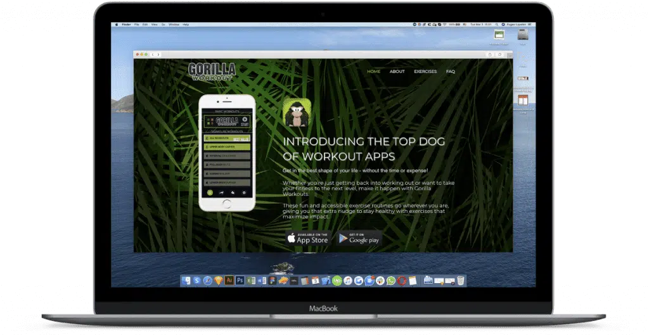Open Spotlight search in menu bar
This screenshot has width=649, height=335.
click(x=497, y=25)
